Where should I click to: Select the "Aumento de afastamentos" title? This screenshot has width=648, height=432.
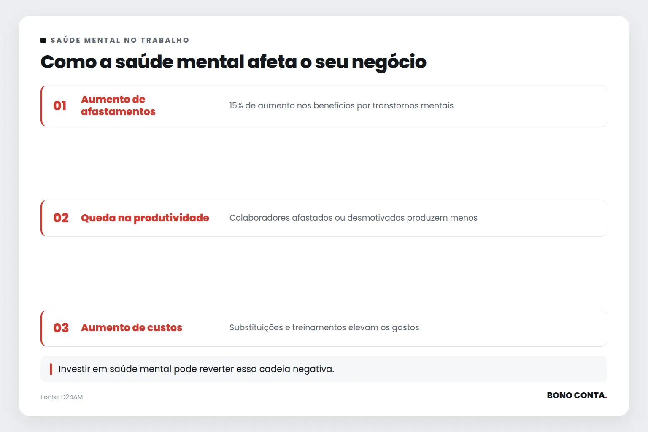[118, 105]
